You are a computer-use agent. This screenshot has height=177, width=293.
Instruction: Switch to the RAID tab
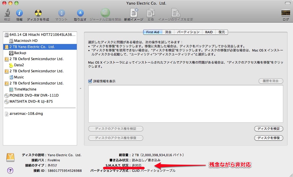click(209, 32)
